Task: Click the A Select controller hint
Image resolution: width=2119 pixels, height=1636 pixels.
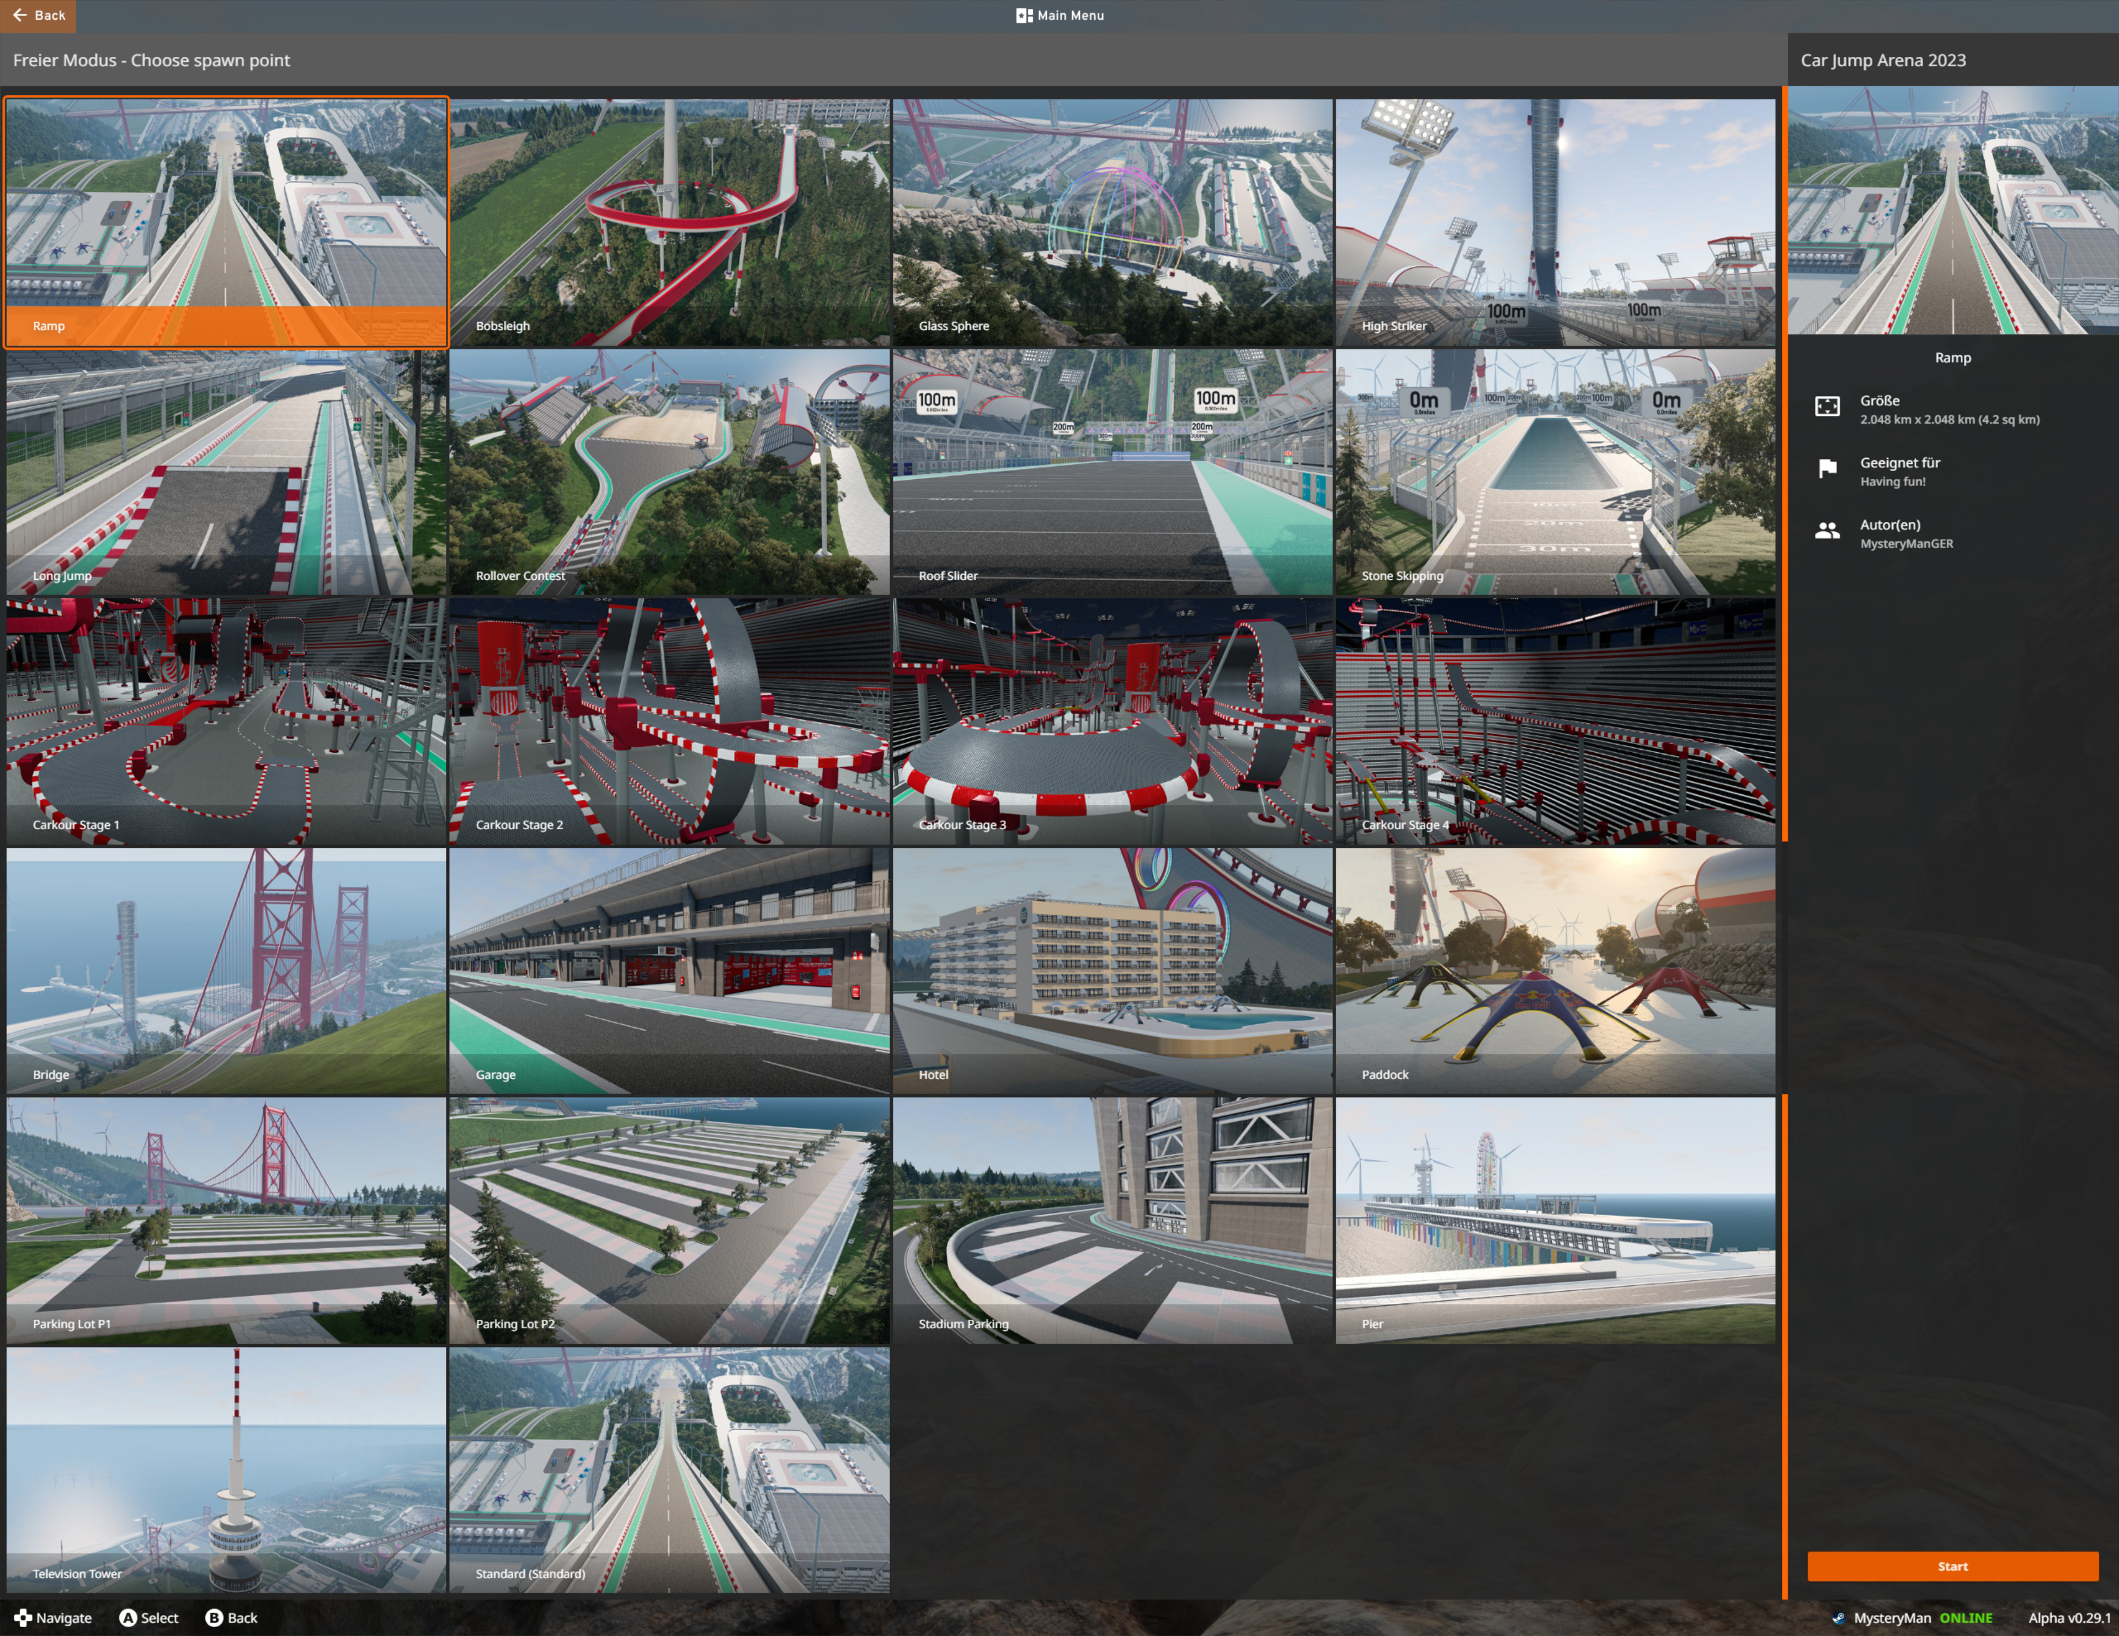Action: click(x=148, y=1618)
